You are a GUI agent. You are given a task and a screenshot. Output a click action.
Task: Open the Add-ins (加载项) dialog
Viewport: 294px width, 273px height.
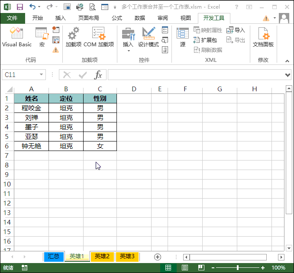point(74,37)
